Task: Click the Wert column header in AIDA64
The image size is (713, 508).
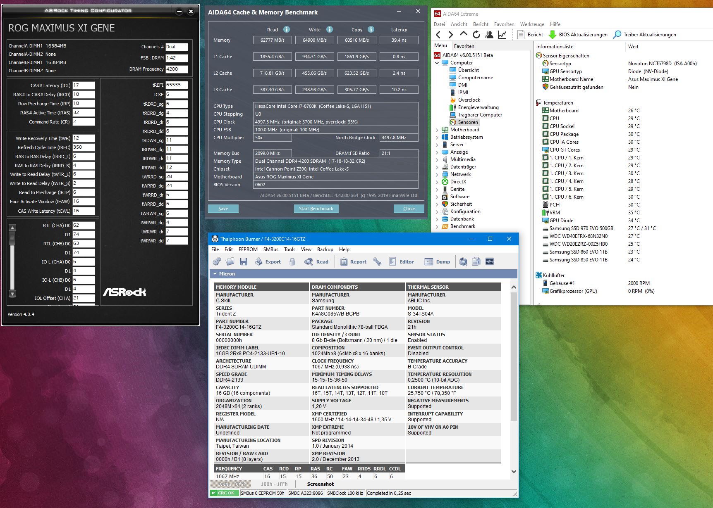Action: (x=633, y=47)
